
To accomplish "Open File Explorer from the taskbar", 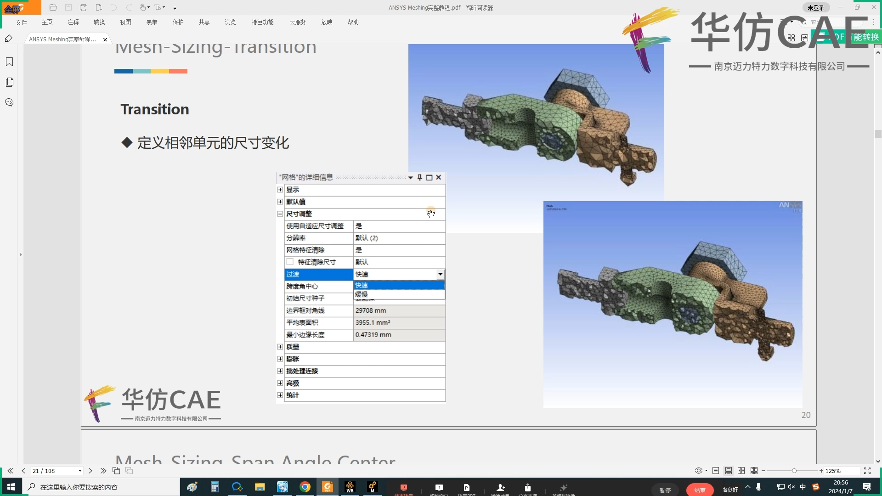I will [260, 487].
